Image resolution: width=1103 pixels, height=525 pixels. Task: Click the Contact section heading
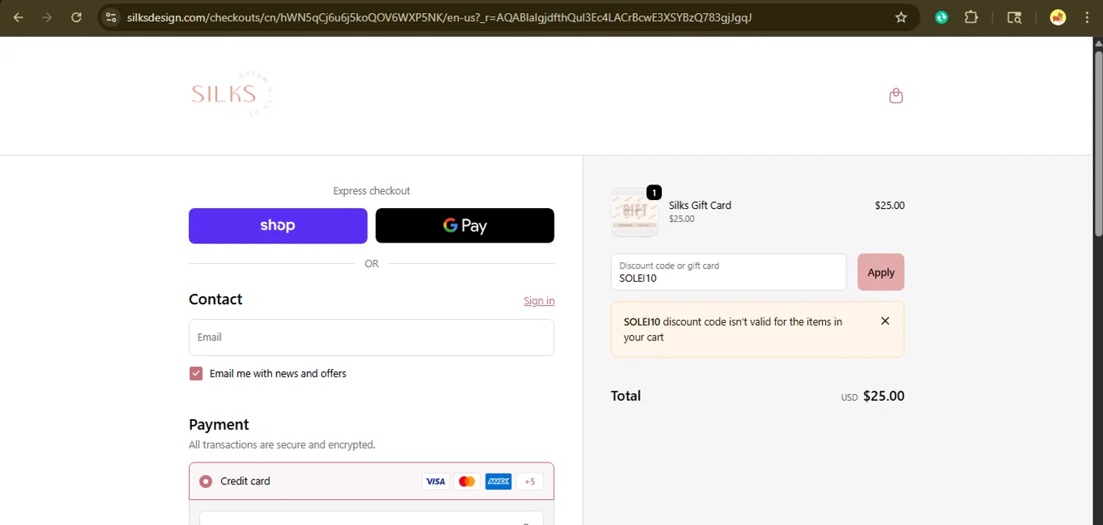click(x=215, y=299)
